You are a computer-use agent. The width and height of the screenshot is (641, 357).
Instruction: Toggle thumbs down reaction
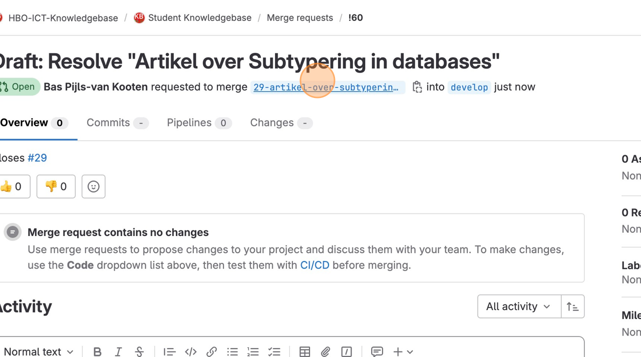click(x=56, y=186)
